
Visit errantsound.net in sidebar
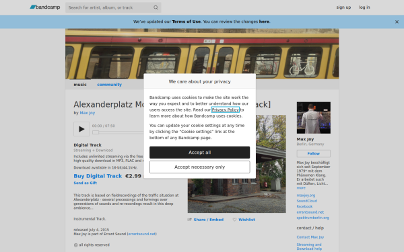pyautogui.click(x=310, y=212)
